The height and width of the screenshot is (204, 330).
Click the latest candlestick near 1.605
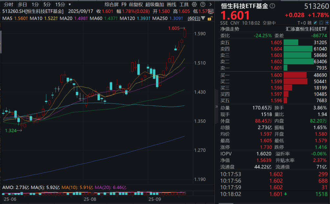tap(185, 33)
